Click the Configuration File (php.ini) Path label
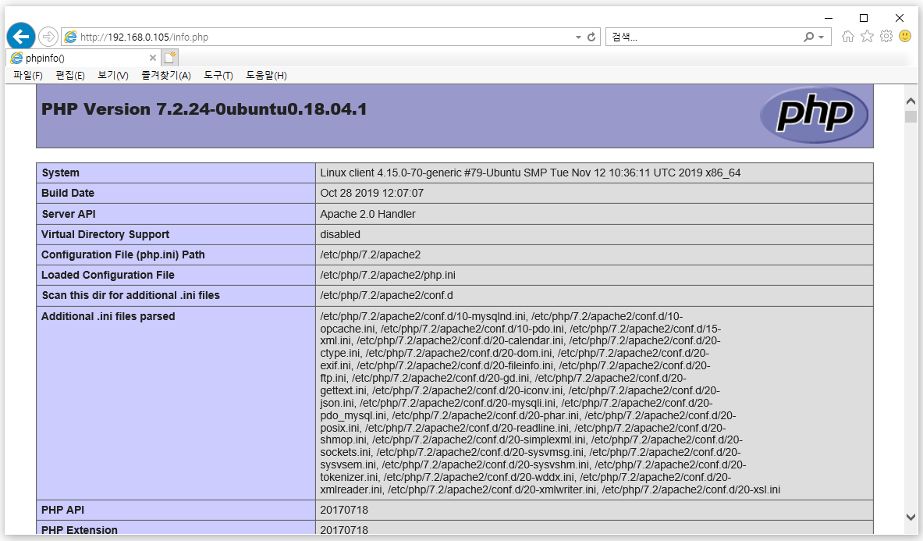The image size is (923, 541). pyautogui.click(x=123, y=255)
